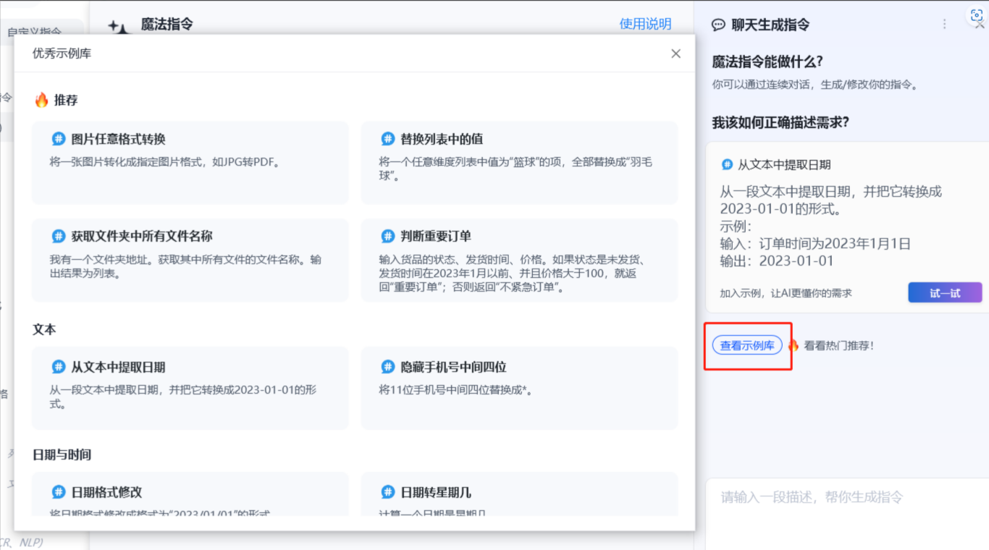The image size is (989, 550).
Task: Click the 魔法指令 sparkle icon
Action: point(118,27)
